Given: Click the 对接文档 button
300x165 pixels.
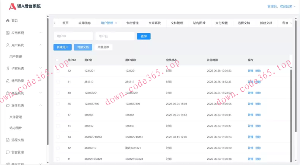Looking at the screenshot, I should (x=83, y=47).
